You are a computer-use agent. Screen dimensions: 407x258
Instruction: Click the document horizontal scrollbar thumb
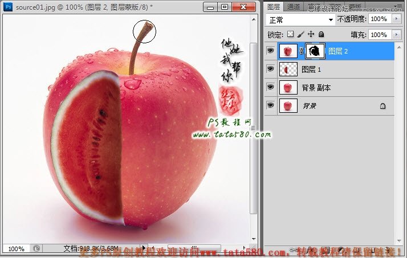(194, 248)
